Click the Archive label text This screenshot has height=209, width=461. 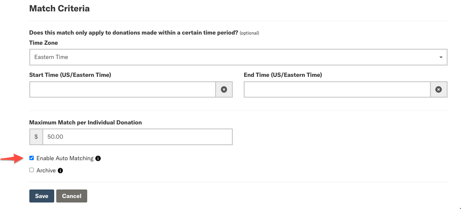click(46, 171)
